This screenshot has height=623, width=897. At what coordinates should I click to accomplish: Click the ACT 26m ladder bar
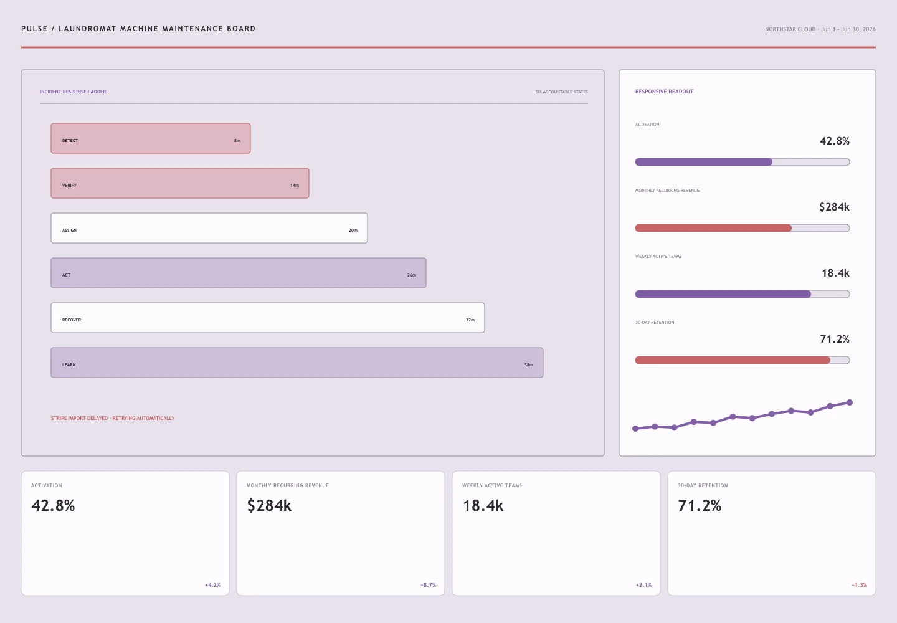point(239,273)
